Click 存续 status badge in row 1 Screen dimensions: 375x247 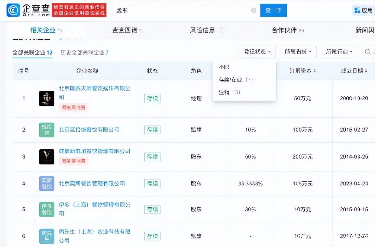click(152, 98)
